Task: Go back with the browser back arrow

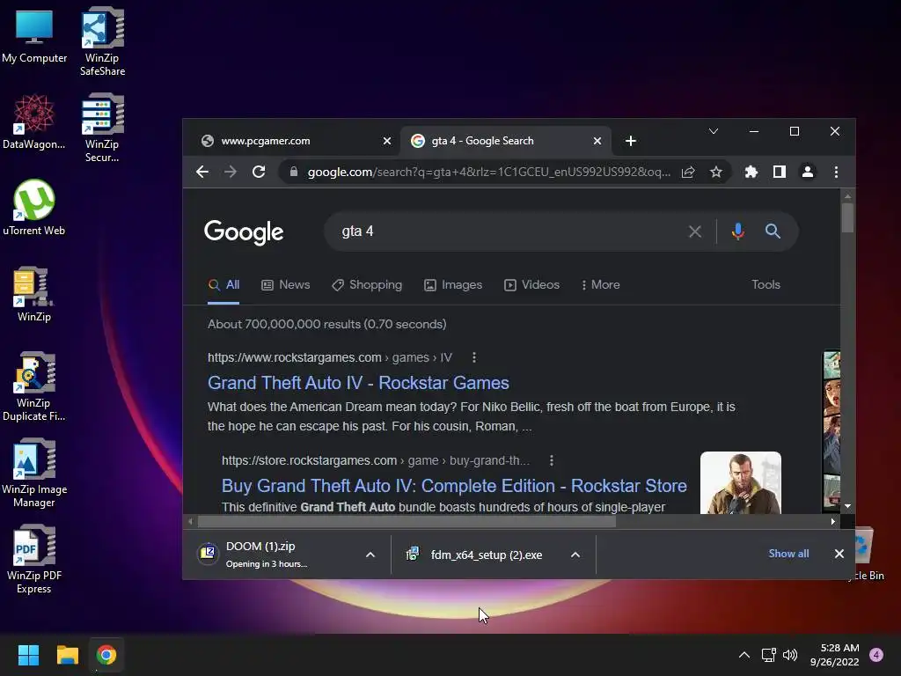Action: tap(202, 172)
